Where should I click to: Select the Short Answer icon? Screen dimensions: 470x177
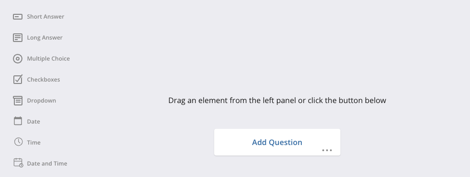[x=18, y=17]
